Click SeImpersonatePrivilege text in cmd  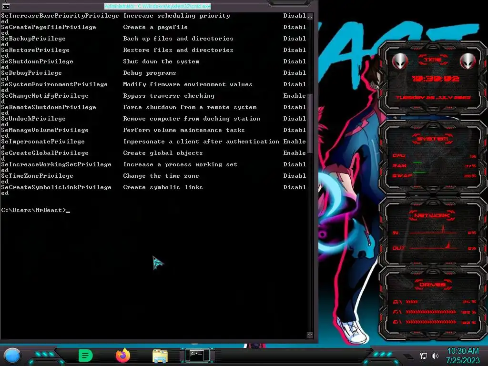point(43,142)
